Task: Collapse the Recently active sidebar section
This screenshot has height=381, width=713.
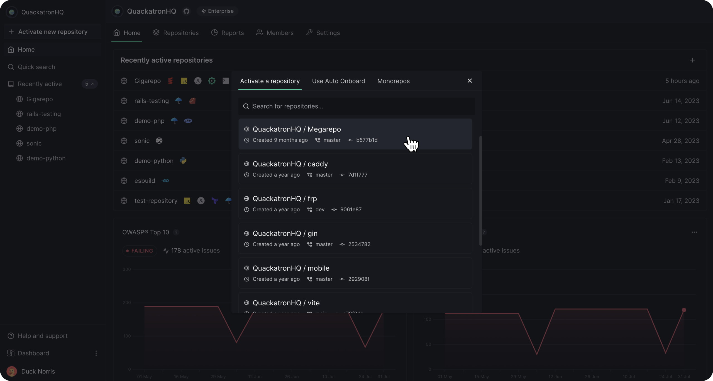Action: coord(89,84)
